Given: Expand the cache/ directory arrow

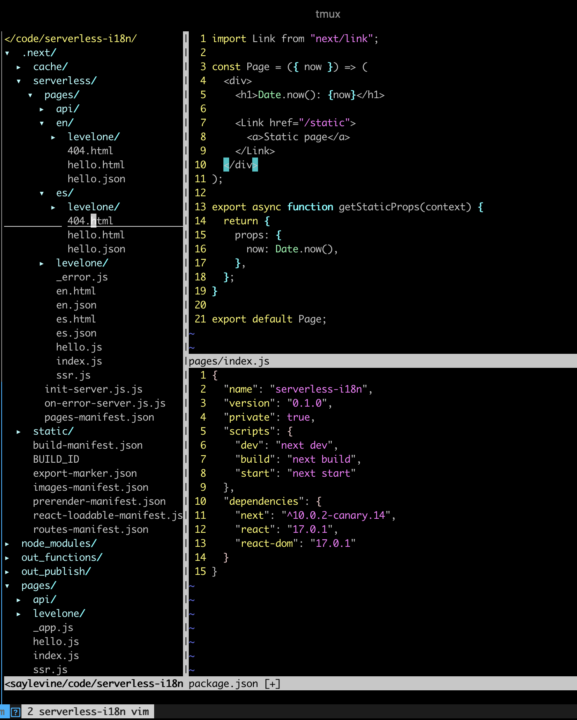Looking at the screenshot, I should tap(19, 67).
